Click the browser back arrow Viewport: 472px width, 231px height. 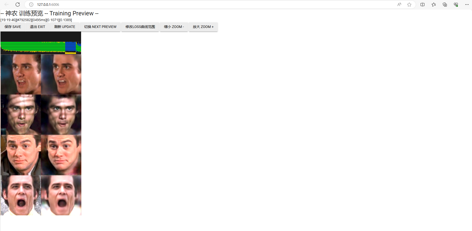[x=7, y=5]
